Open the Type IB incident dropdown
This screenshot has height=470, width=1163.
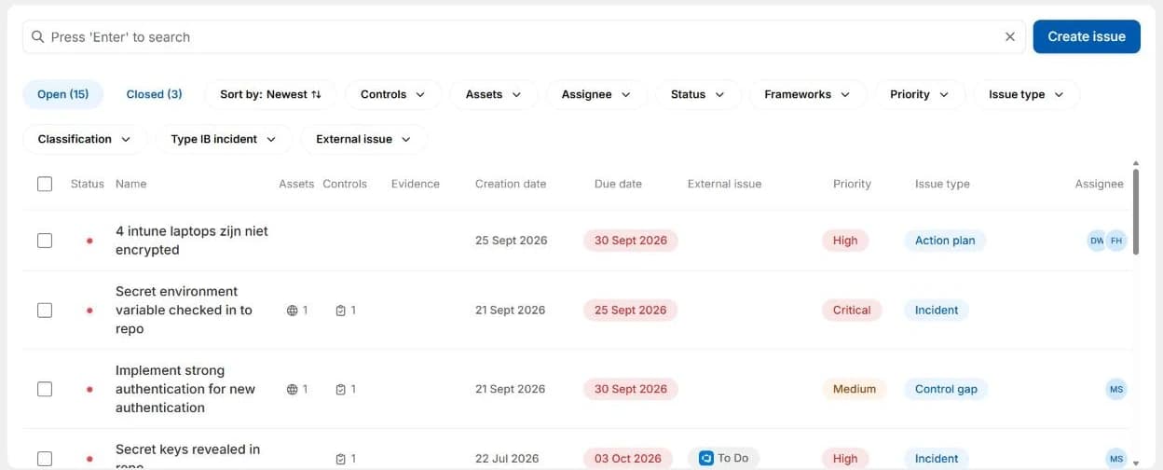point(224,139)
